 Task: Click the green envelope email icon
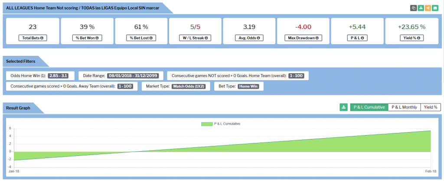(x=435, y=8)
